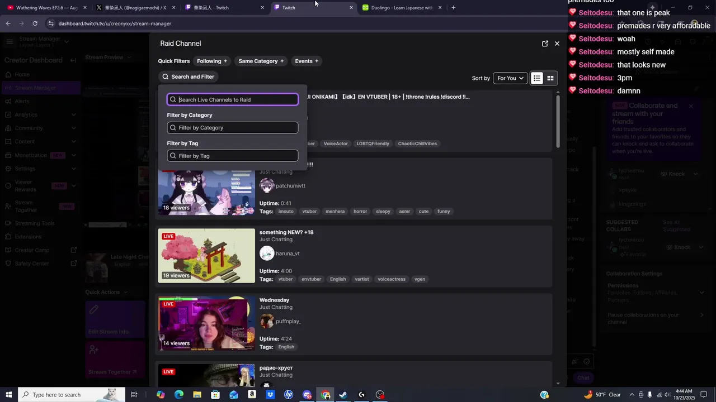716x402 pixels.
Task: Click the LGBTQFriendly tag
Action: point(373,143)
